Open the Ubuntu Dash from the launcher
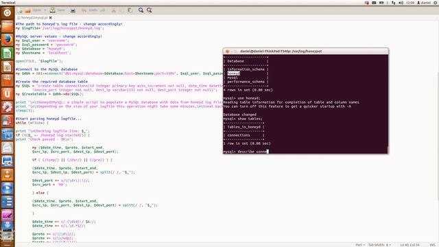This screenshot has width=439, height=247. coord(8,12)
